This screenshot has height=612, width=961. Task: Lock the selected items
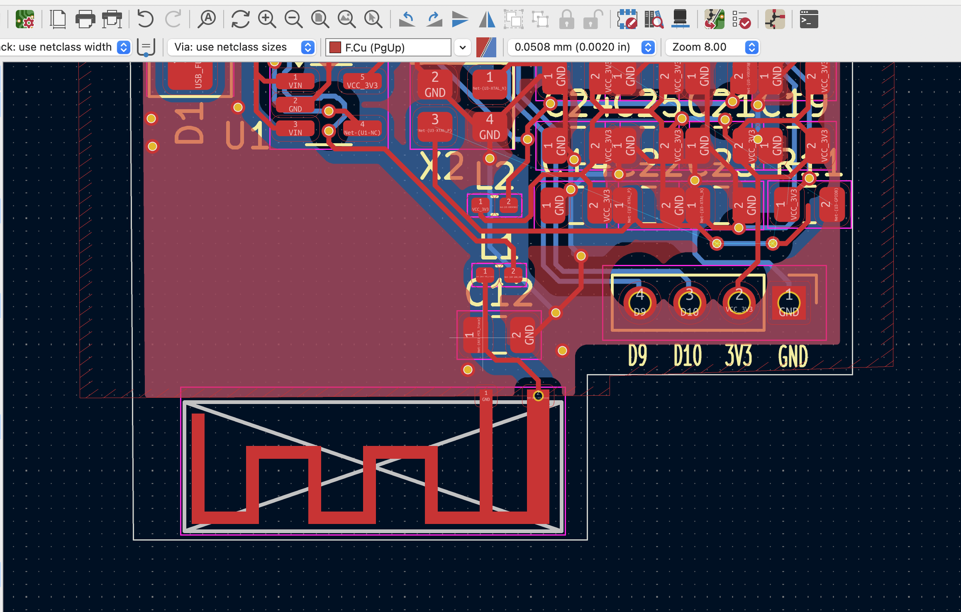(567, 19)
